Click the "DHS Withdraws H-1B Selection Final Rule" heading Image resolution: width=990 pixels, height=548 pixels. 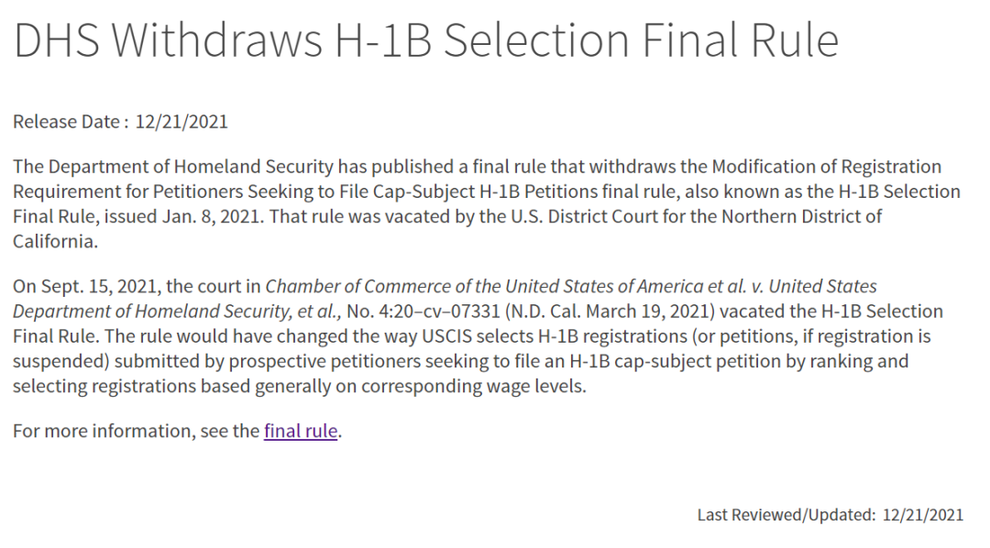tap(426, 40)
